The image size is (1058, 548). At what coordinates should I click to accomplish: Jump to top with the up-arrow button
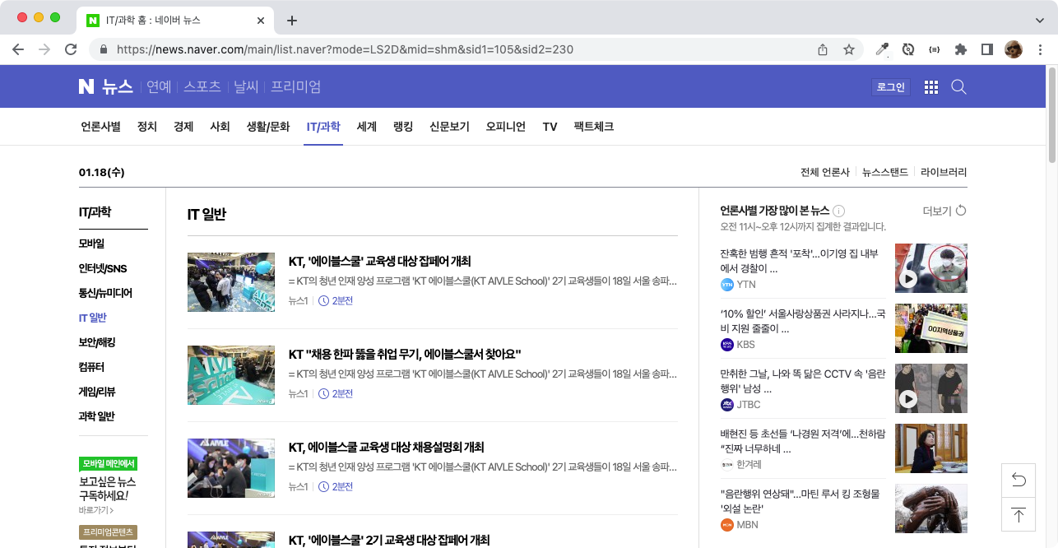pos(1019,514)
